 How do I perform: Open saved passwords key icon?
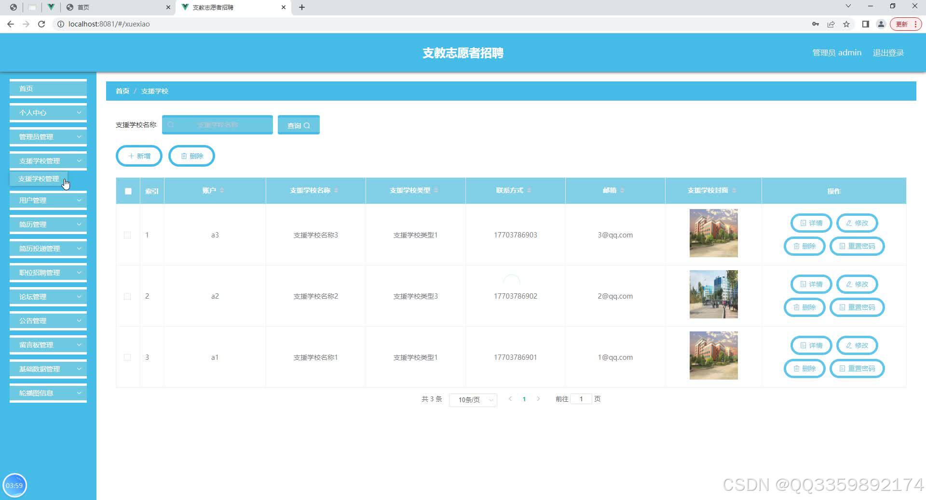point(816,24)
